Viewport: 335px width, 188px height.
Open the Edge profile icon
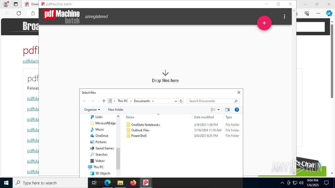5,4
